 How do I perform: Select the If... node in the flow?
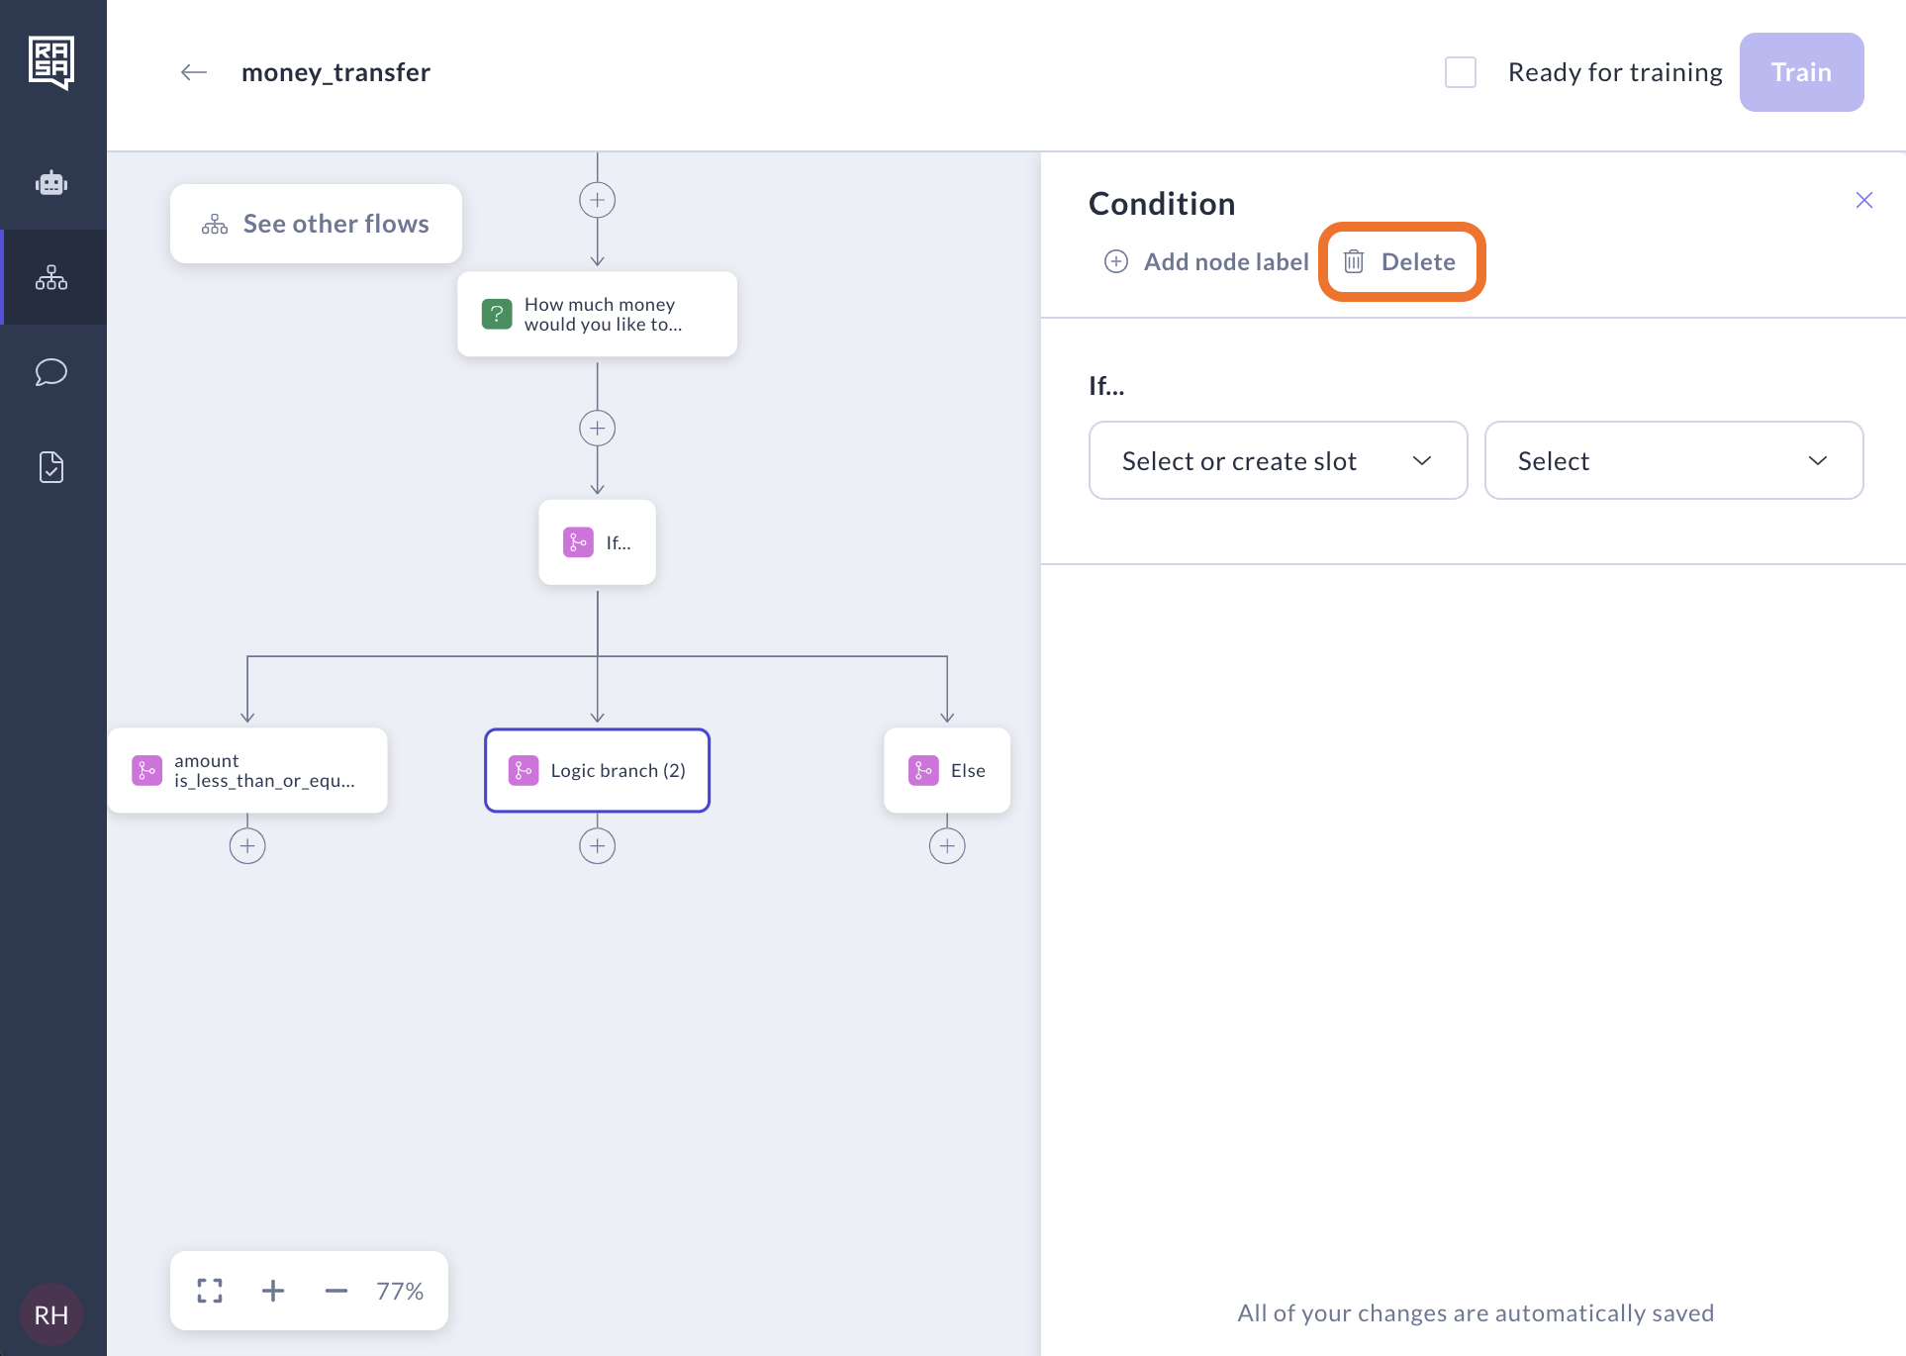click(597, 542)
